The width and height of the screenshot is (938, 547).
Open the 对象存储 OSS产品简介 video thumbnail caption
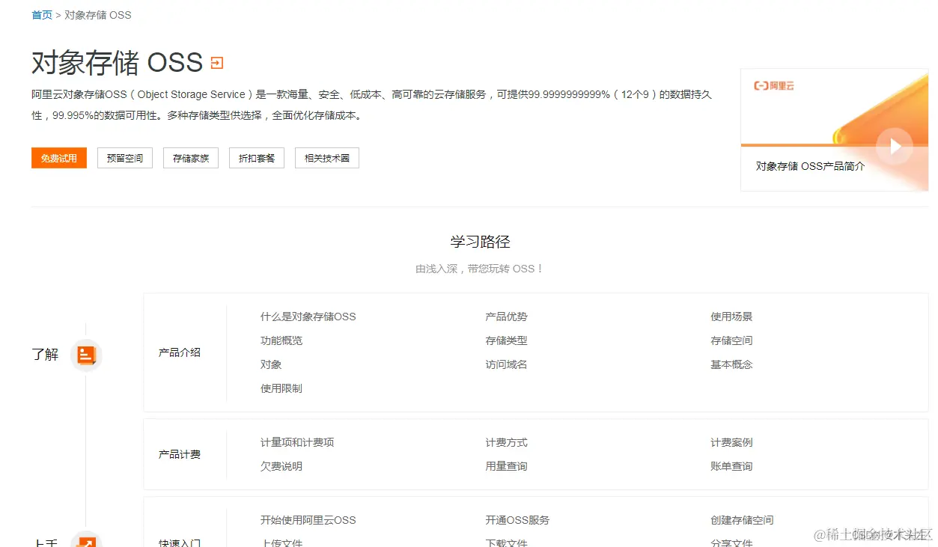[810, 166]
